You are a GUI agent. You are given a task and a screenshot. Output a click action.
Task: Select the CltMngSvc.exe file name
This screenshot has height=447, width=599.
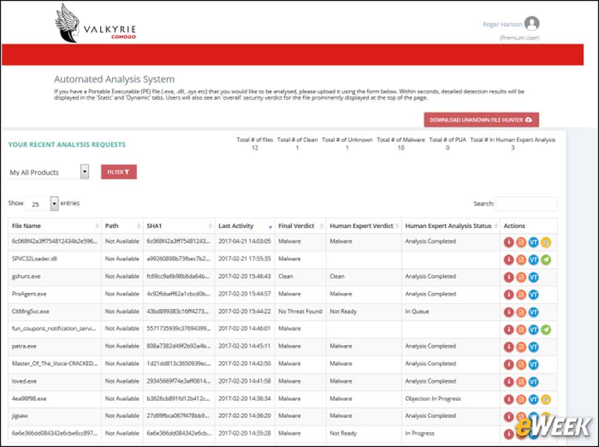tap(30, 311)
